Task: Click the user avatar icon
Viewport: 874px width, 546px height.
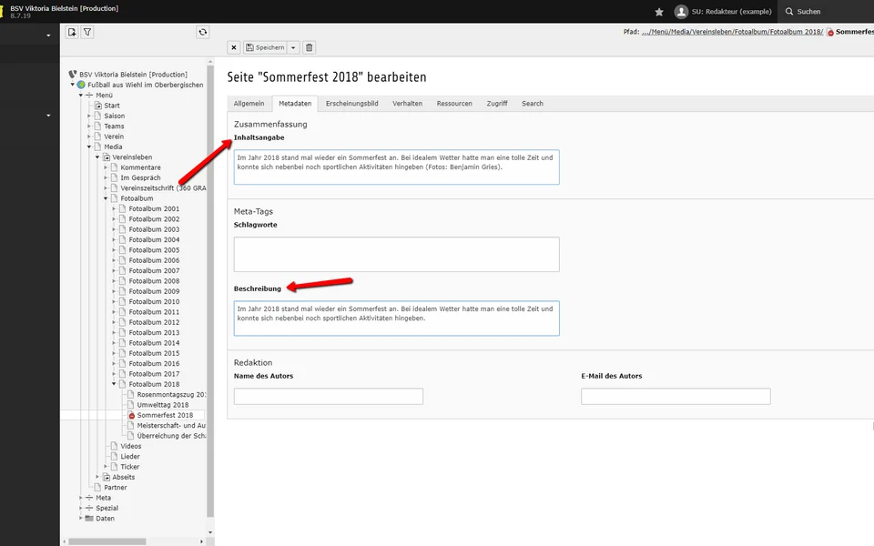Action: point(681,12)
